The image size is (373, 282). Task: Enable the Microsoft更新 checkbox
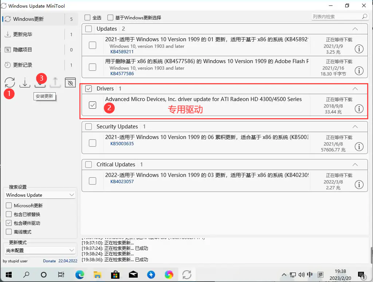(x=9, y=205)
